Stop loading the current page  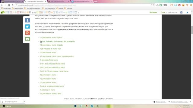[9, 5]
